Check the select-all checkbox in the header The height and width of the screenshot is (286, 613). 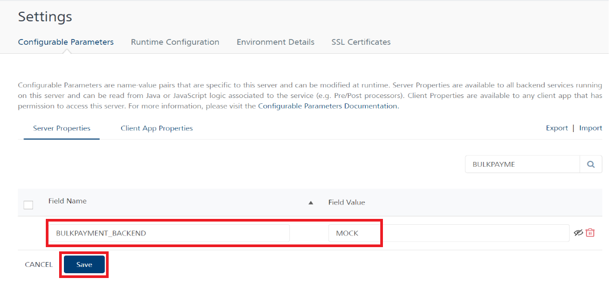point(28,205)
